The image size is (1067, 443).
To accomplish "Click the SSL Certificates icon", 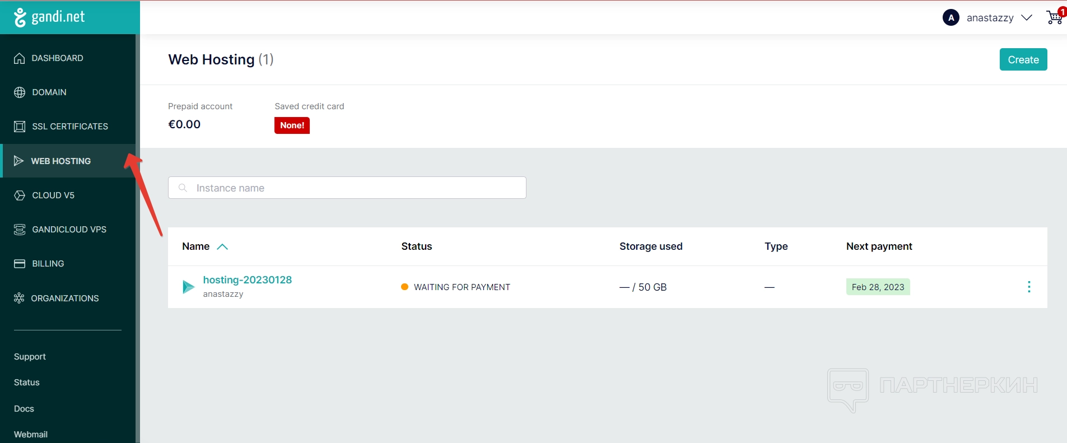I will point(20,127).
